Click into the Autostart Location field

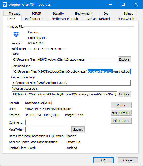point(64,94)
